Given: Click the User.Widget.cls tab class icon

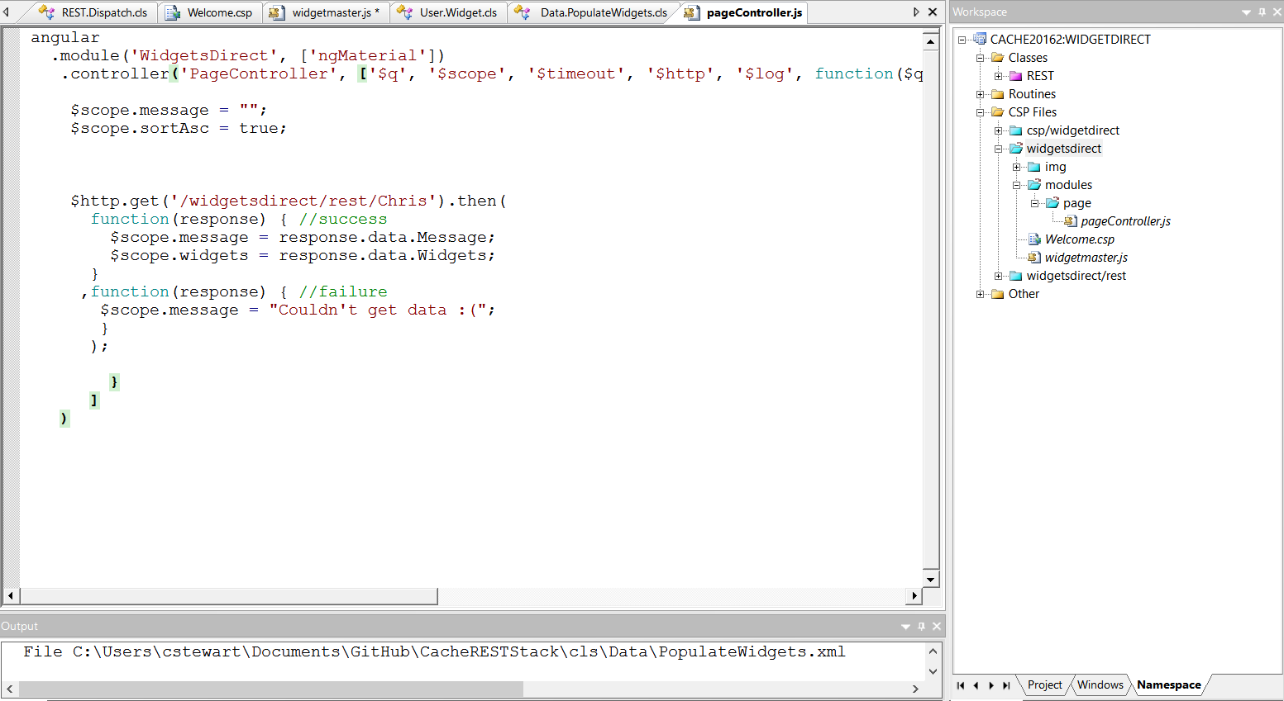Looking at the screenshot, I should pyautogui.click(x=404, y=12).
